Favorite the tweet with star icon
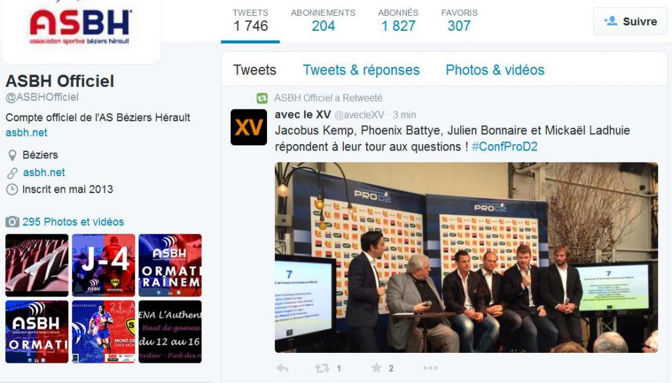The image size is (672, 383). 376,367
